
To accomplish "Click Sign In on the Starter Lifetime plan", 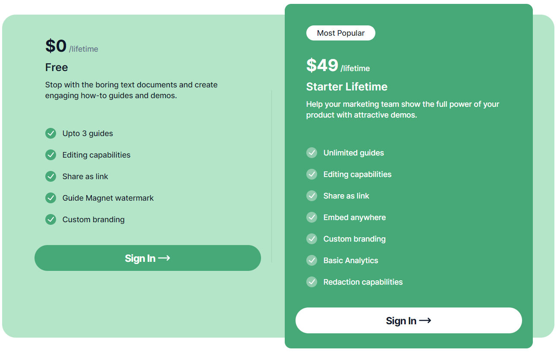I will click(409, 320).
